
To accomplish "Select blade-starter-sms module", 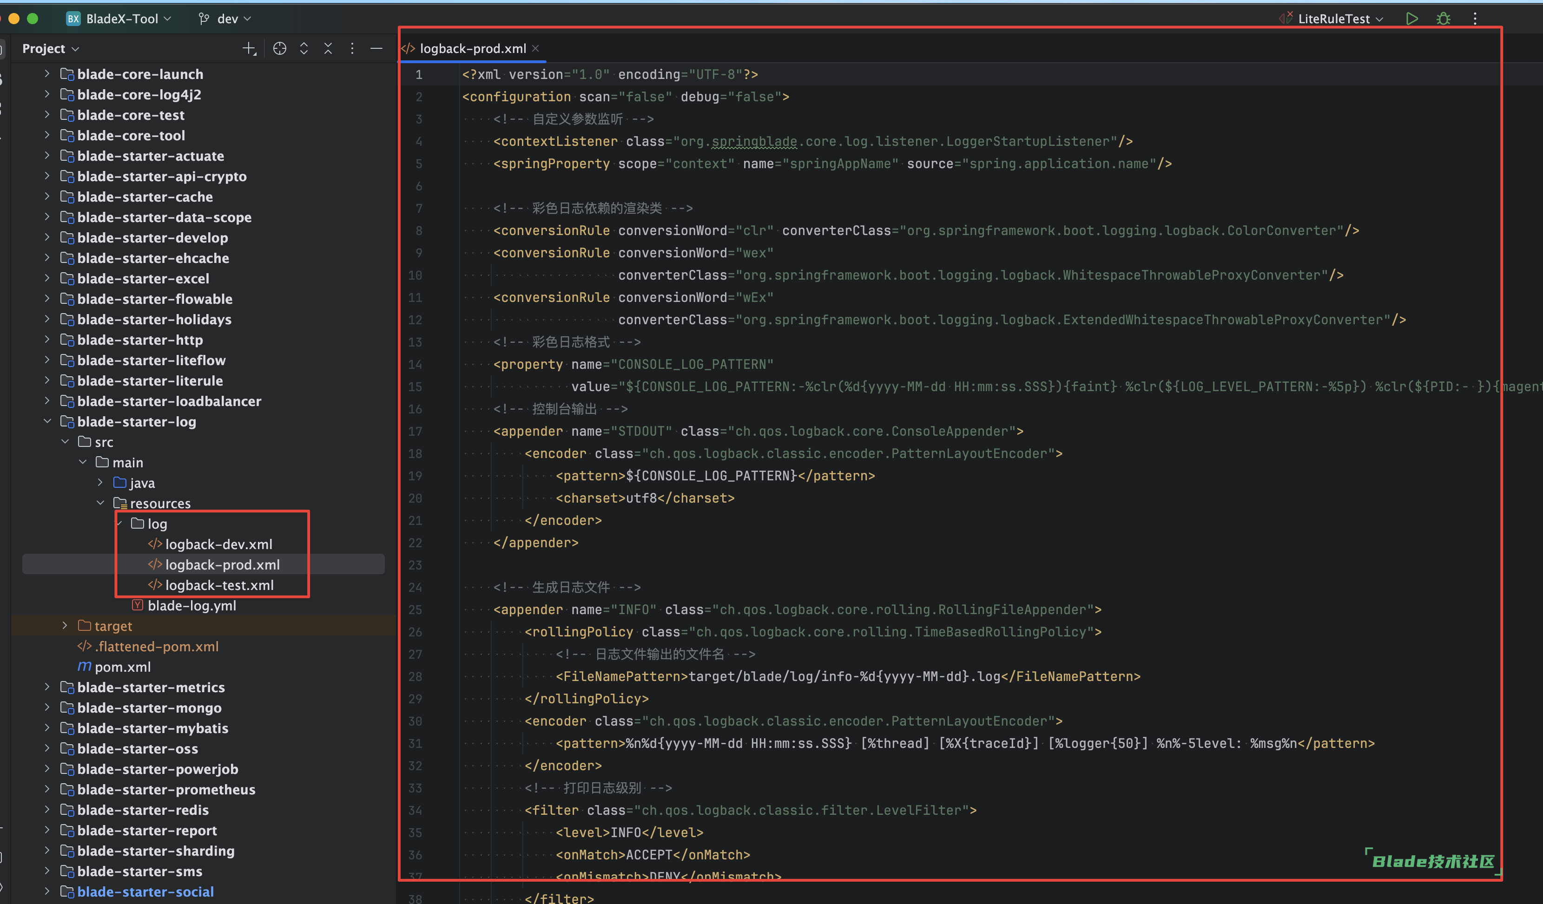I will coord(139,871).
